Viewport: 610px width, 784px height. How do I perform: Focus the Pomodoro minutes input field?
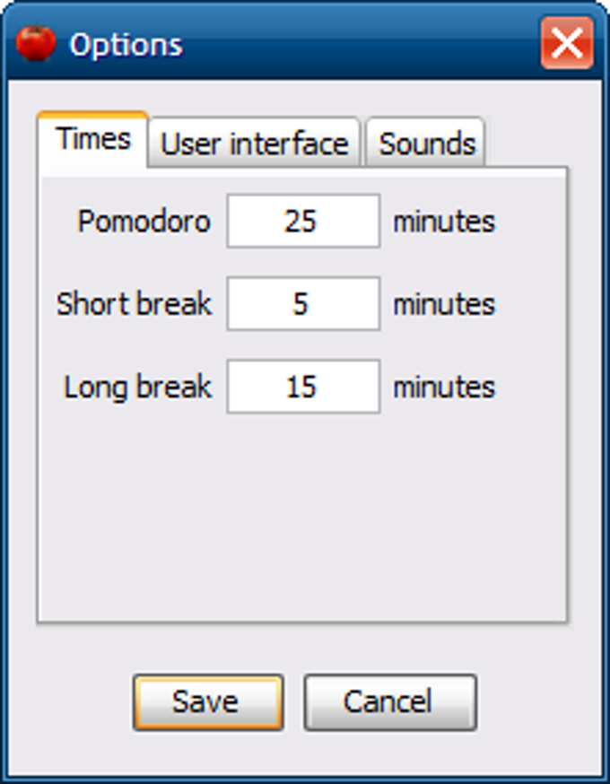click(x=303, y=221)
